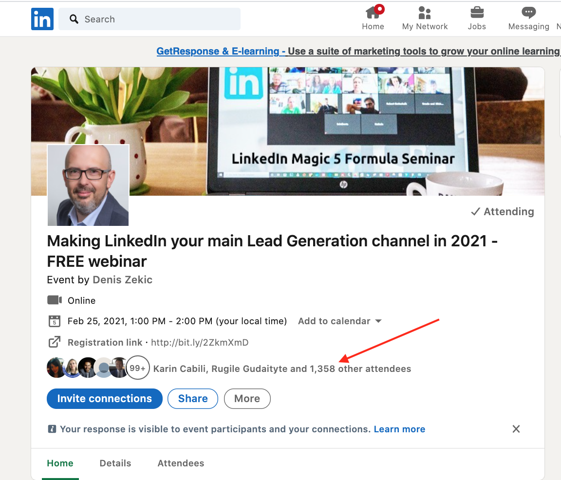Click the 99+ attendees badge

pyautogui.click(x=137, y=368)
